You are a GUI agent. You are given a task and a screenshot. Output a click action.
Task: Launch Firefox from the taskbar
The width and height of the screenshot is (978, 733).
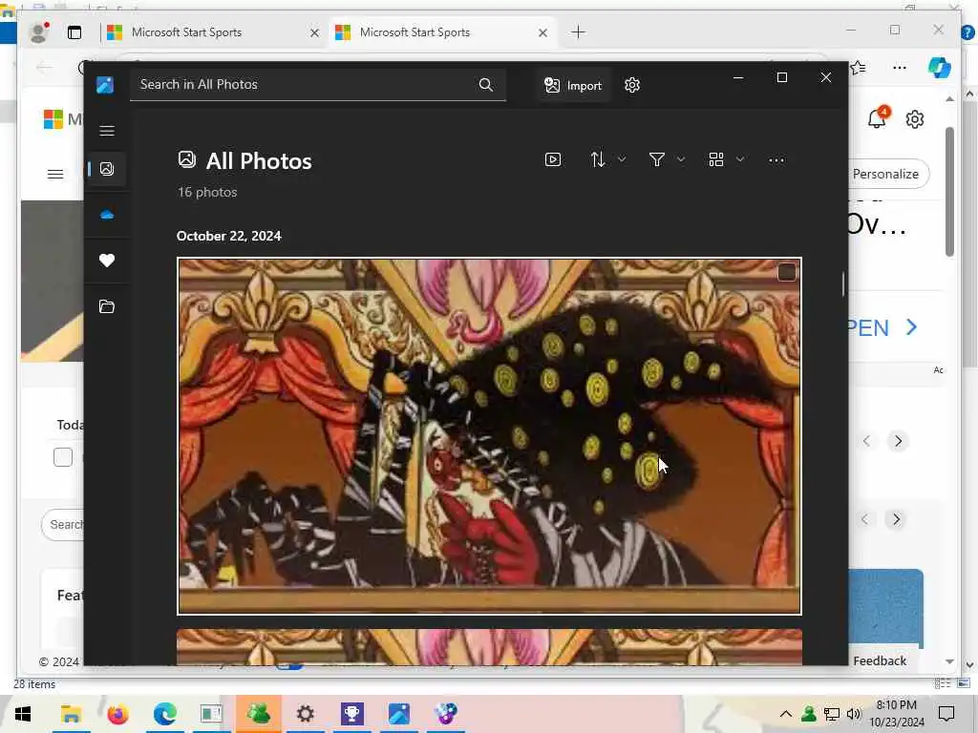tap(117, 714)
